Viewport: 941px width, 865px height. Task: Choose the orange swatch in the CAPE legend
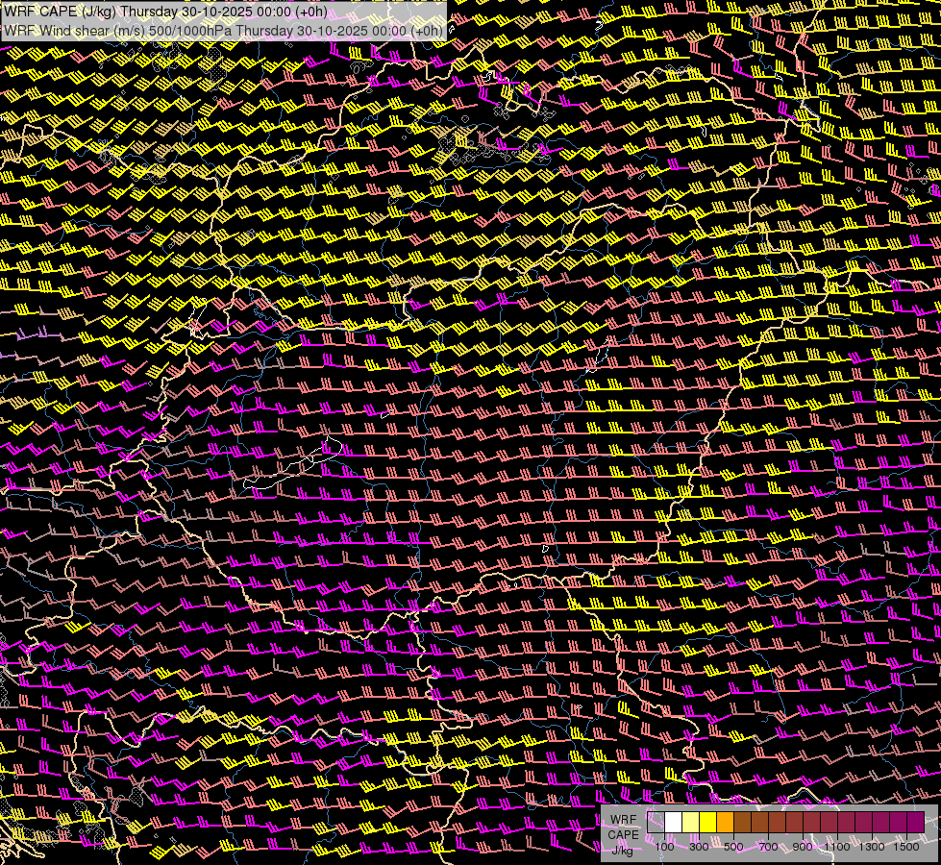[726, 823]
